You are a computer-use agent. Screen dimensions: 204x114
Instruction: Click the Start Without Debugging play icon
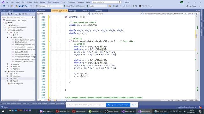point(88,6)
